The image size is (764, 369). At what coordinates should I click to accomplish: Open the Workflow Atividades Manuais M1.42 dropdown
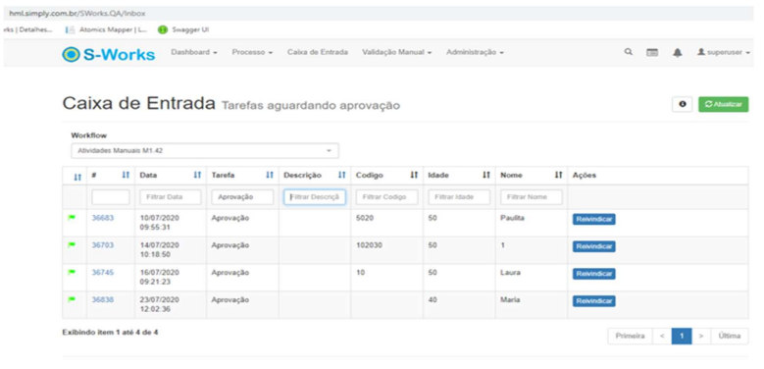pos(205,151)
